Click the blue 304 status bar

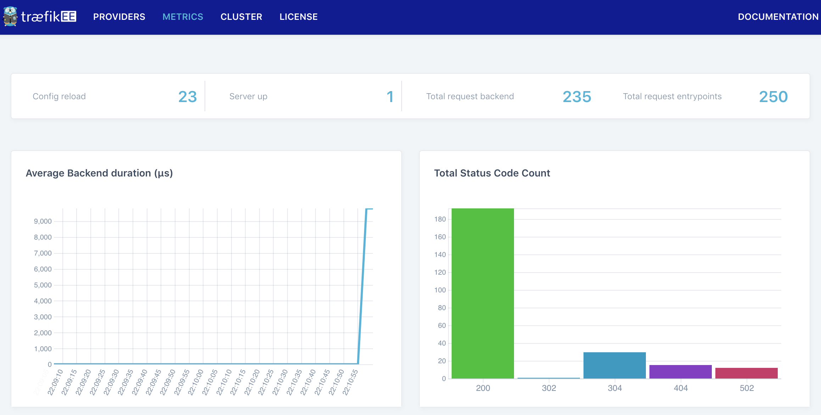tap(614, 365)
